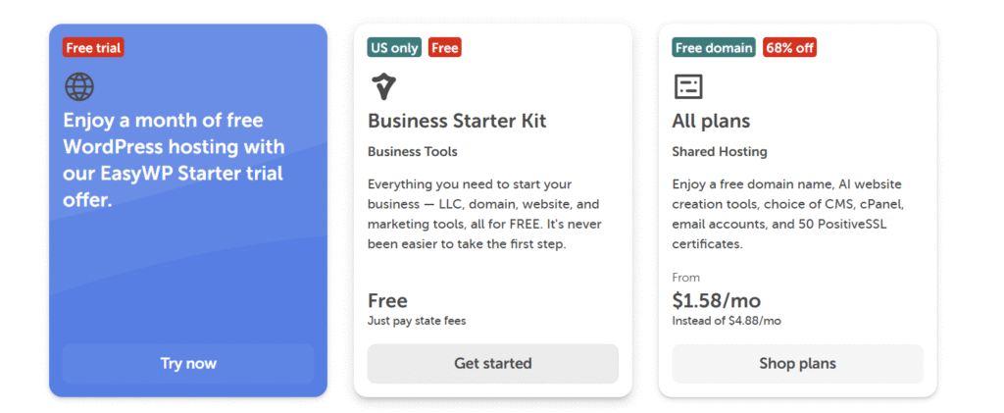Click the "Instead of $4.88/mo" text
Viewport: 1004px width, 413px height.
coord(726,321)
